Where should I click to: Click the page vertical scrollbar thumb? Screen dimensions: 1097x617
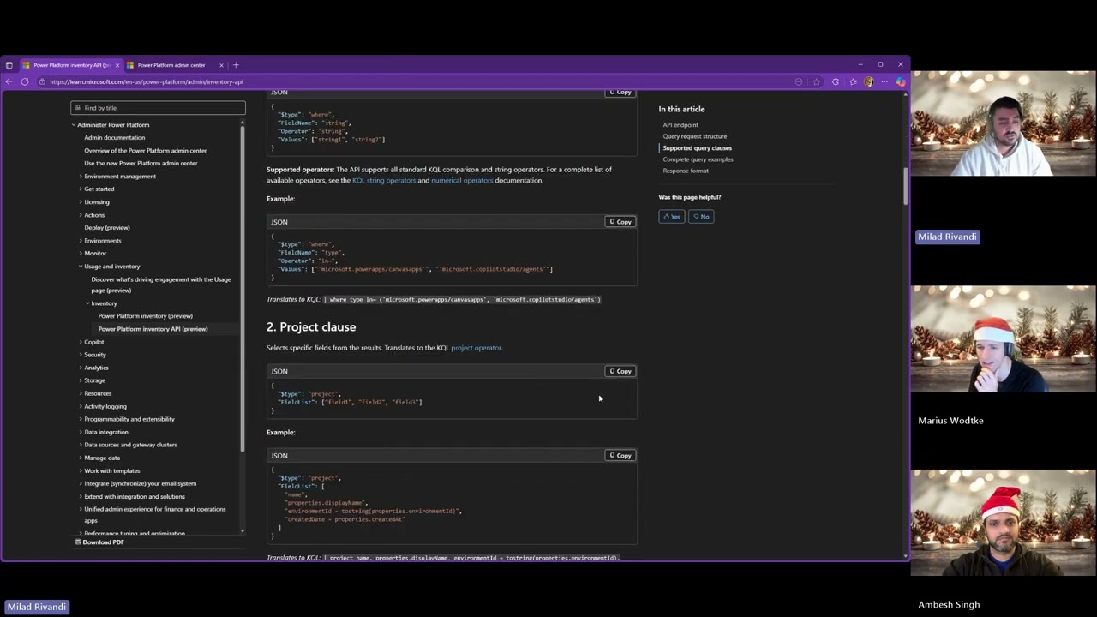(905, 187)
